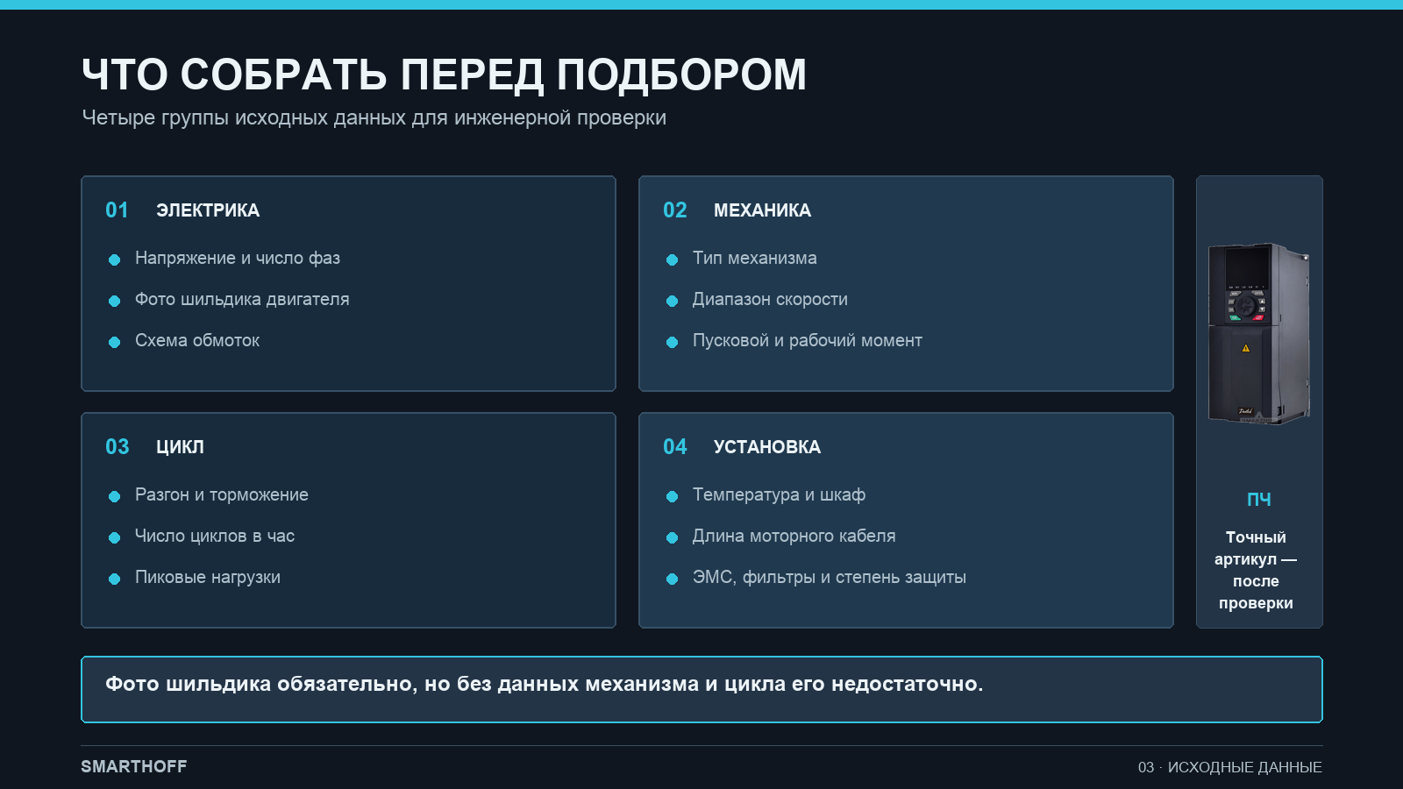Select 'Тип механизма' bullet item
Viewport: 1403px width, 789px height.
point(755,258)
